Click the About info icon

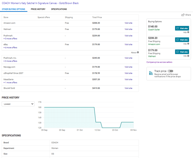pos(138,52)
